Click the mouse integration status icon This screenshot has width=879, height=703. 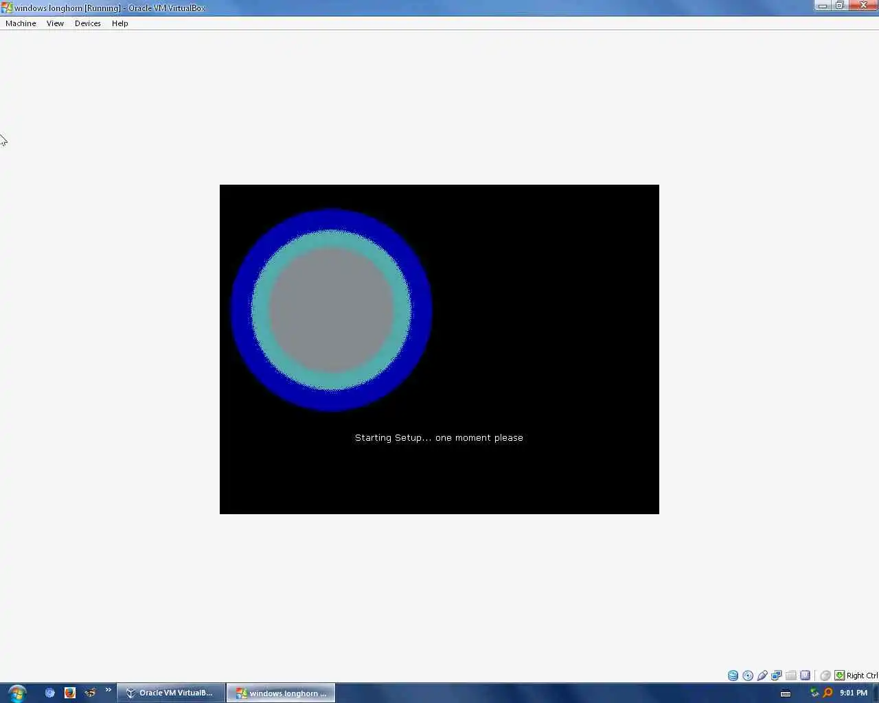pyautogui.click(x=825, y=676)
